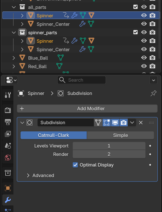162x212 pixels.
Task: Open the properties editor type dropdown
Action: pos(11,80)
